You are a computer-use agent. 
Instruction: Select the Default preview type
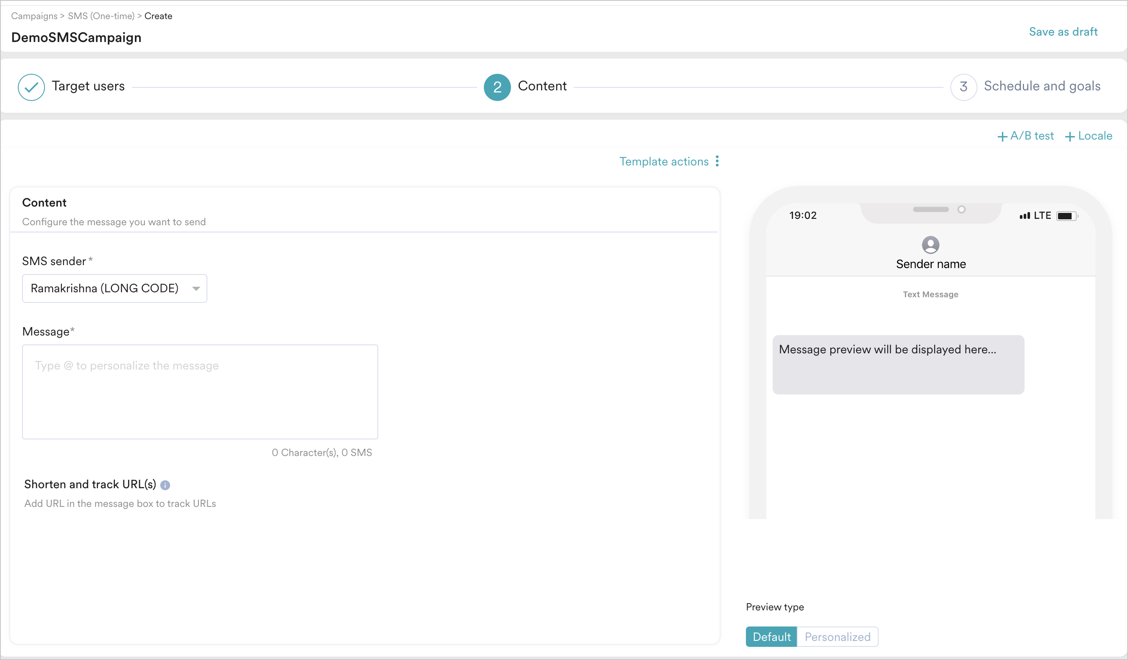(771, 636)
